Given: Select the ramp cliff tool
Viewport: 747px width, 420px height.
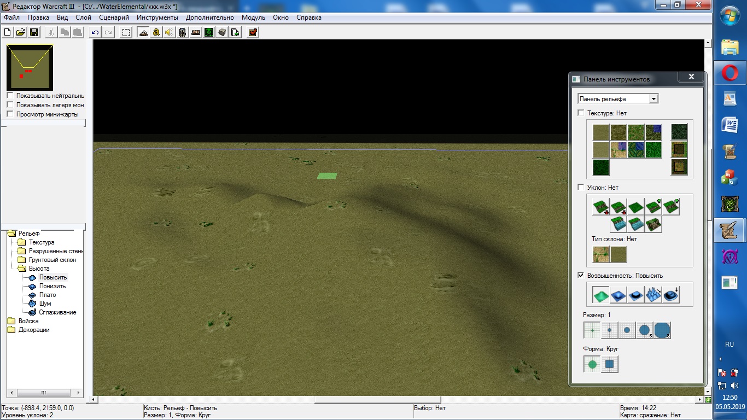Looking at the screenshot, I should coord(653,224).
